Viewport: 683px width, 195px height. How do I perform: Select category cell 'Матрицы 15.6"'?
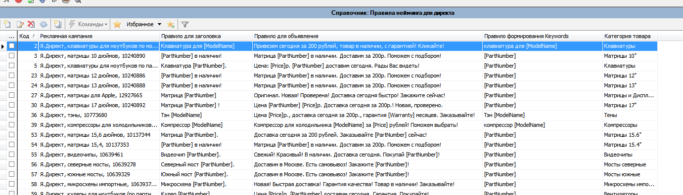[630, 135]
